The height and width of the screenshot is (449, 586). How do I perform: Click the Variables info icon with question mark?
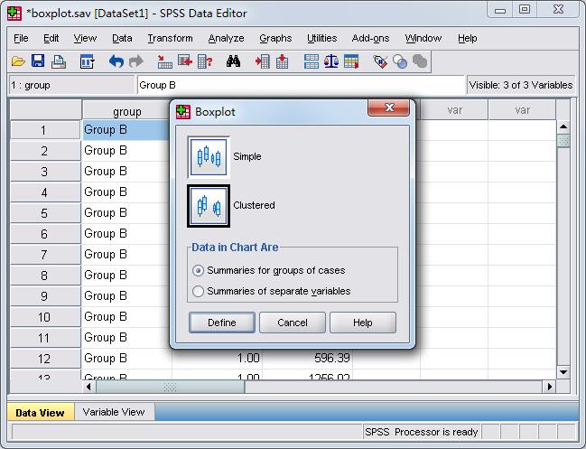(205, 61)
